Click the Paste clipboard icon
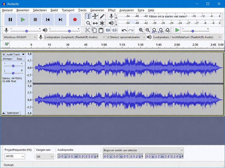The height and width of the screenshot is (168, 225). coord(101,30)
